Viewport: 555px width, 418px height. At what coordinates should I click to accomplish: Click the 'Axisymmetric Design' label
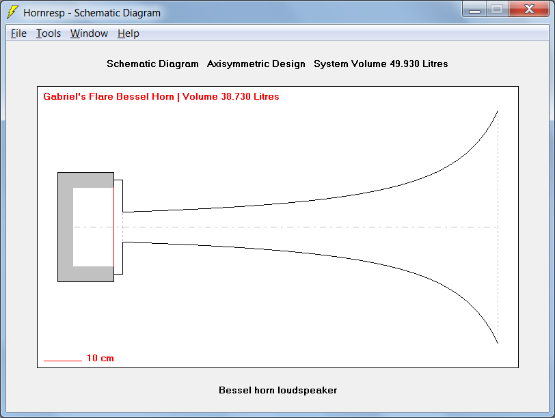[256, 64]
